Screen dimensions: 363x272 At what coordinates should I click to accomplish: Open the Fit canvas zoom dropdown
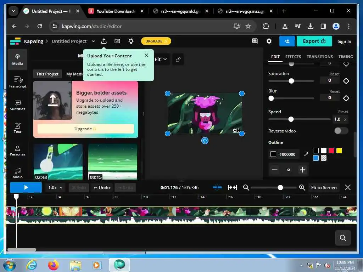(x=161, y=59)
